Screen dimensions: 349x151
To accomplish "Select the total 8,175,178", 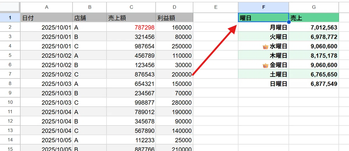I will 314,55.
